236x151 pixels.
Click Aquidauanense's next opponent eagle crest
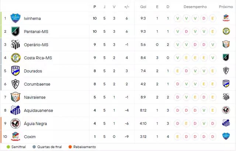(226, 110)
